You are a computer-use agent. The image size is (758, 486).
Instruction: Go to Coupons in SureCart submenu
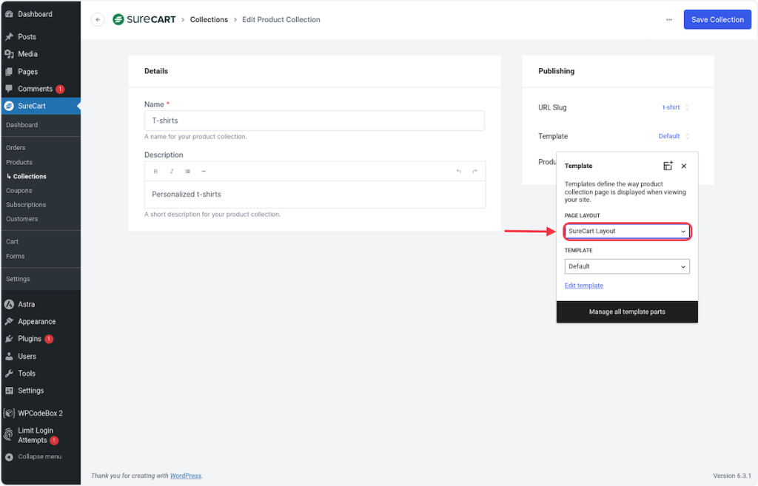click(19, 191)
